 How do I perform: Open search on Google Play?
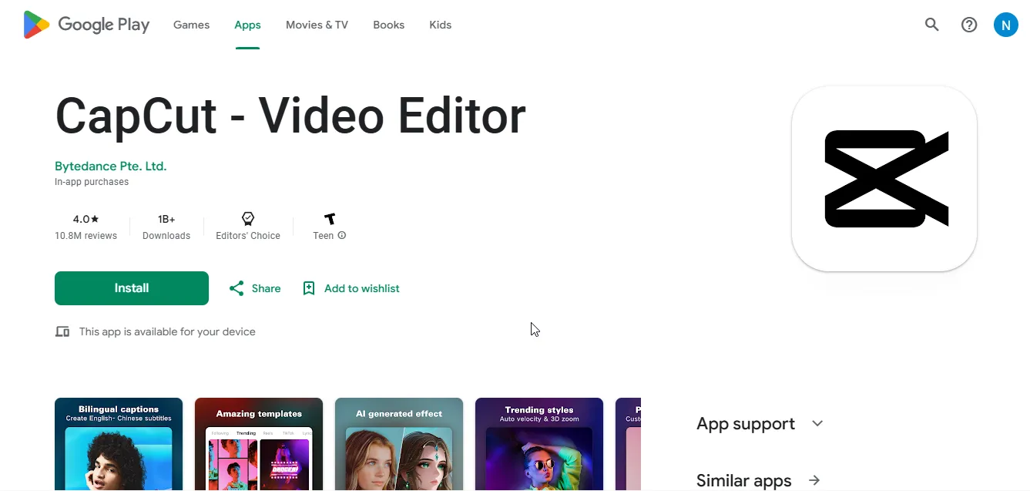(x=931, y=25)
